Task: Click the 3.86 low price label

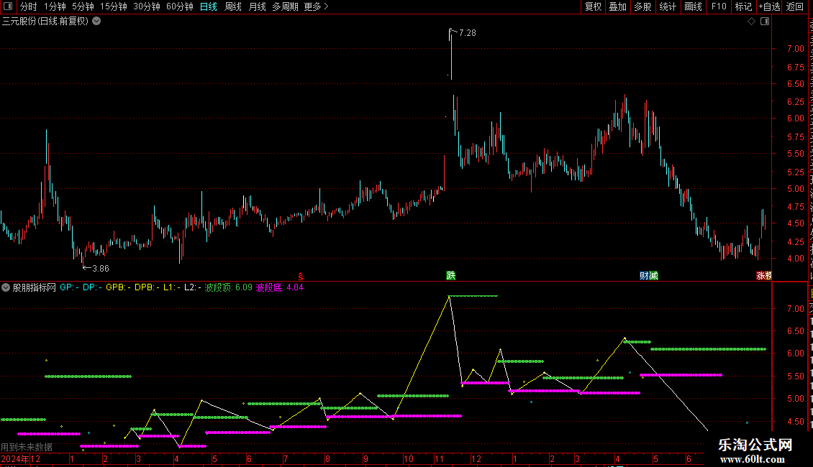Action: click(101, 269)
